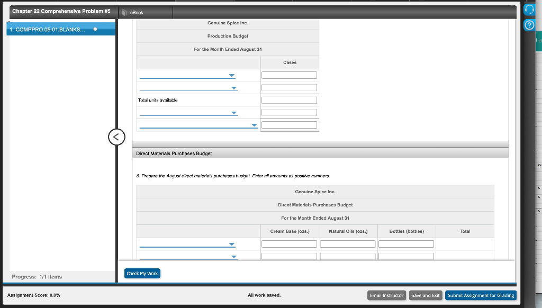
Task: Collapse the sidebar with the arrow circle
Action: tap(116, 137)
